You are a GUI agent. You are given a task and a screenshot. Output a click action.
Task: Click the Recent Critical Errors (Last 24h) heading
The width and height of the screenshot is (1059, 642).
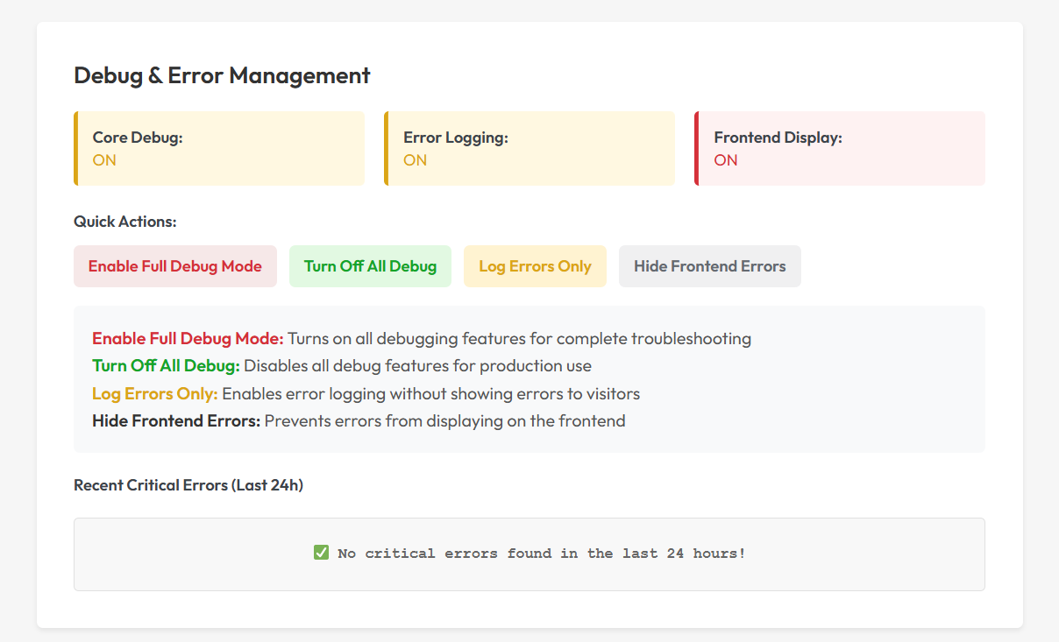tap(188, 485)
